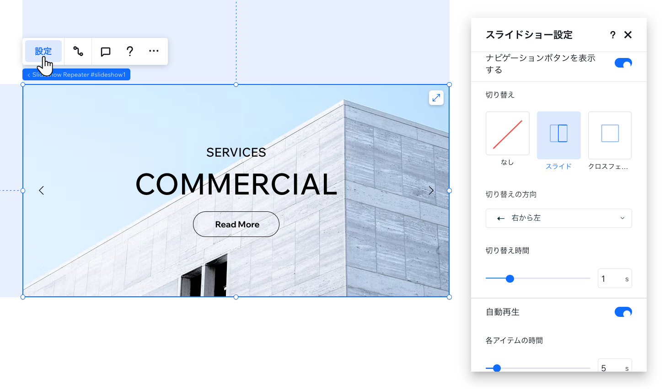
Task: Toggle ナビゲーションボタンを表示する switch
Action: point(623,63)
